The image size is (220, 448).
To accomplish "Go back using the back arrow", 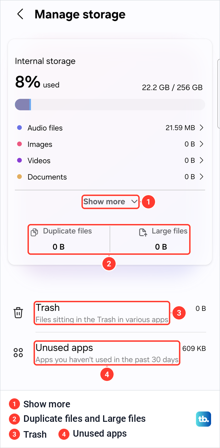I will tap(20, 14).
